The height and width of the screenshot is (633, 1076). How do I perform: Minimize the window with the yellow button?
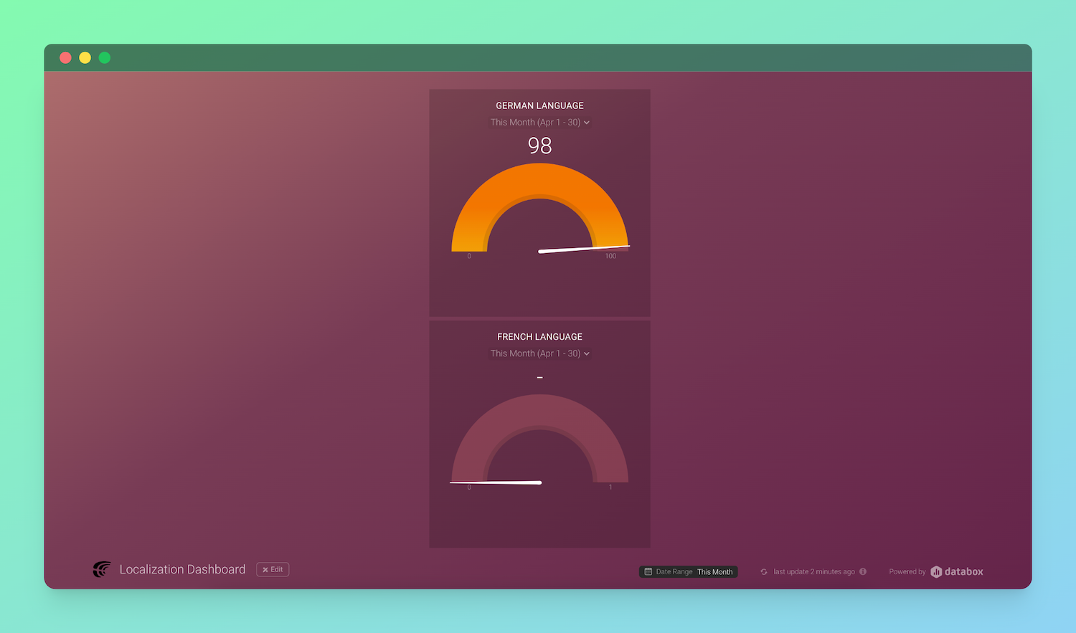(85, 57)
